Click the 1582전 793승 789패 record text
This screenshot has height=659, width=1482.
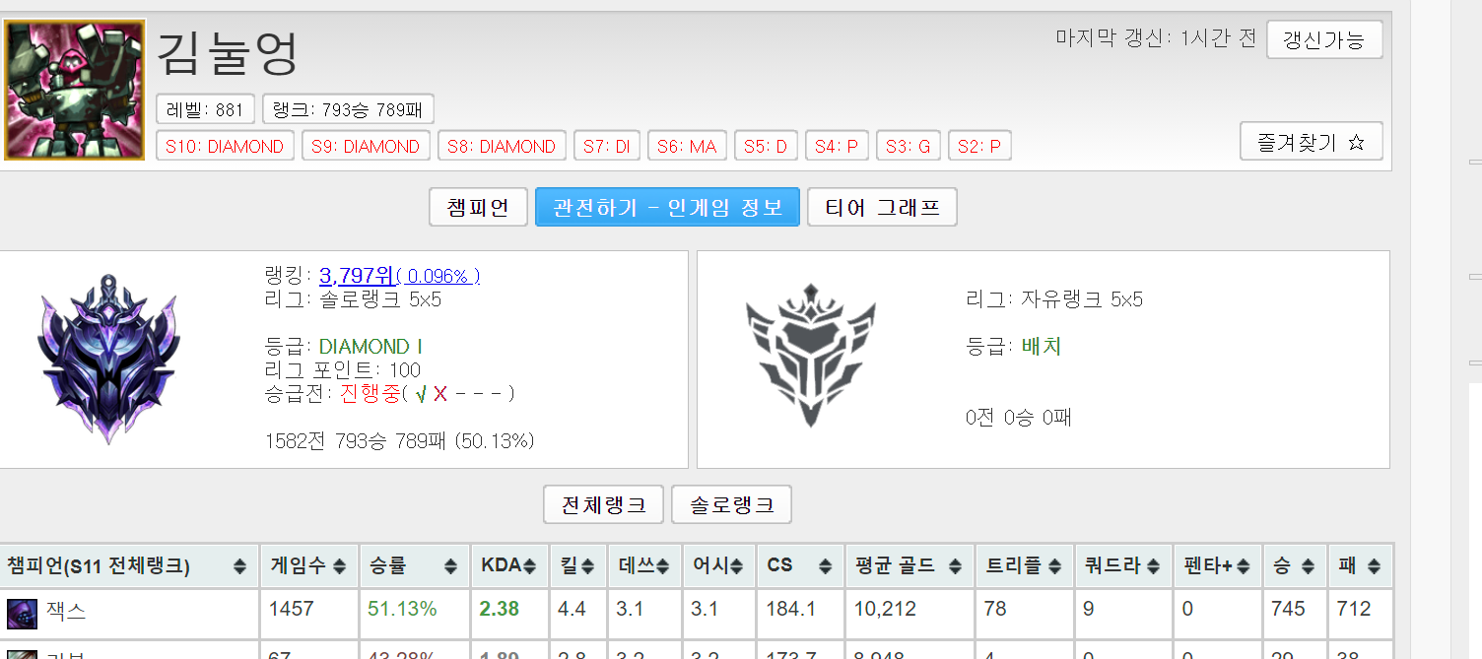(400, 440)
